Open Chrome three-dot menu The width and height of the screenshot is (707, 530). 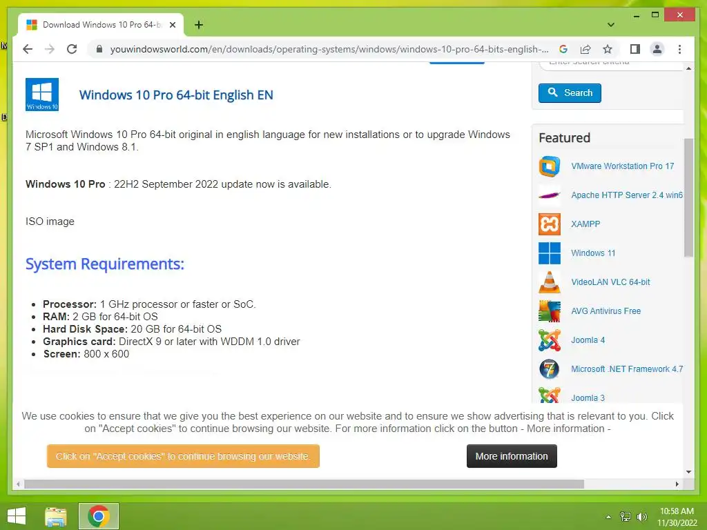pyautogui.click(x=679, y=49)
